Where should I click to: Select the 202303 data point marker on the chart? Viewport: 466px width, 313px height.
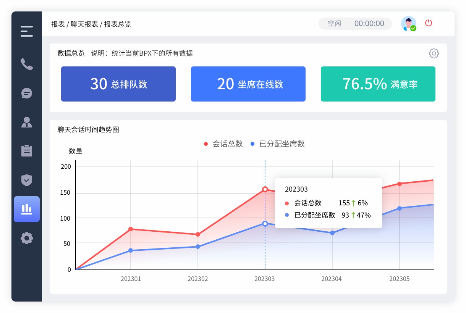click(265, 189)
